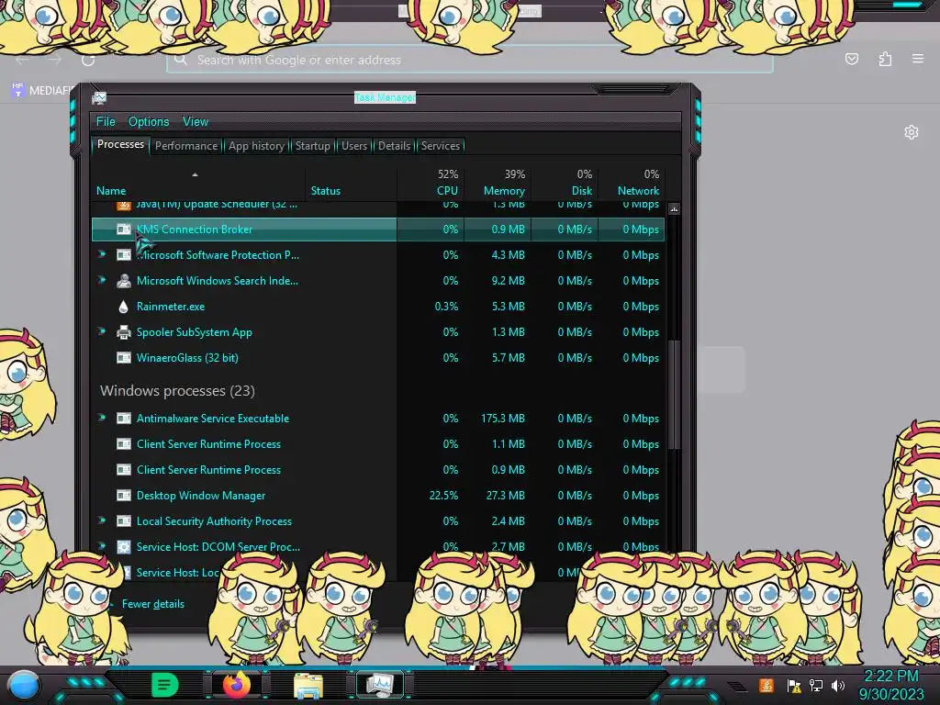Open the Start orb on the taskbar
This screenshot has width=940, height=705.
click(24, 685)
